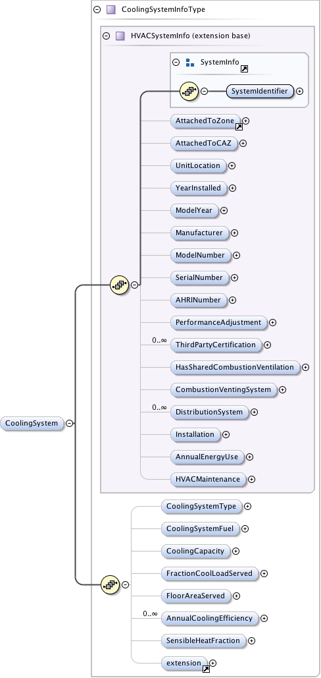Select the Installation element
Image resolution: width=321 pixels, height=678 pixels.
coord(195,435)
